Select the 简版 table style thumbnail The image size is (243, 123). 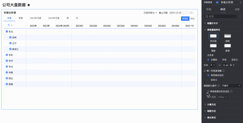click(x=213, y=46)
